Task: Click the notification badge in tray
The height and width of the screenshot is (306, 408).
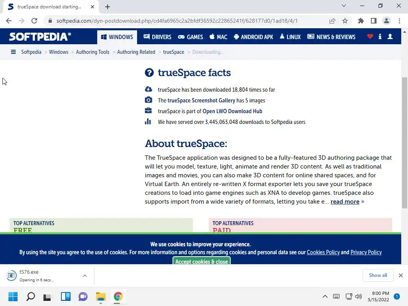Action: (397, 296)
